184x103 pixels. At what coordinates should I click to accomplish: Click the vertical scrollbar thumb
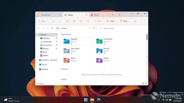tap(147, 37)
